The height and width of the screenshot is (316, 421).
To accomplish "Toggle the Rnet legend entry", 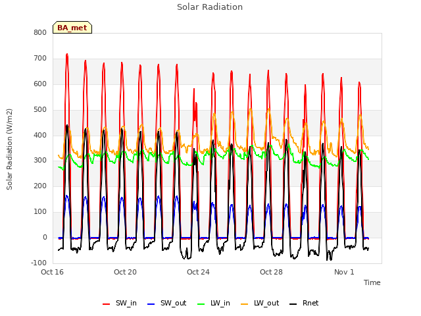I will 304,303.
